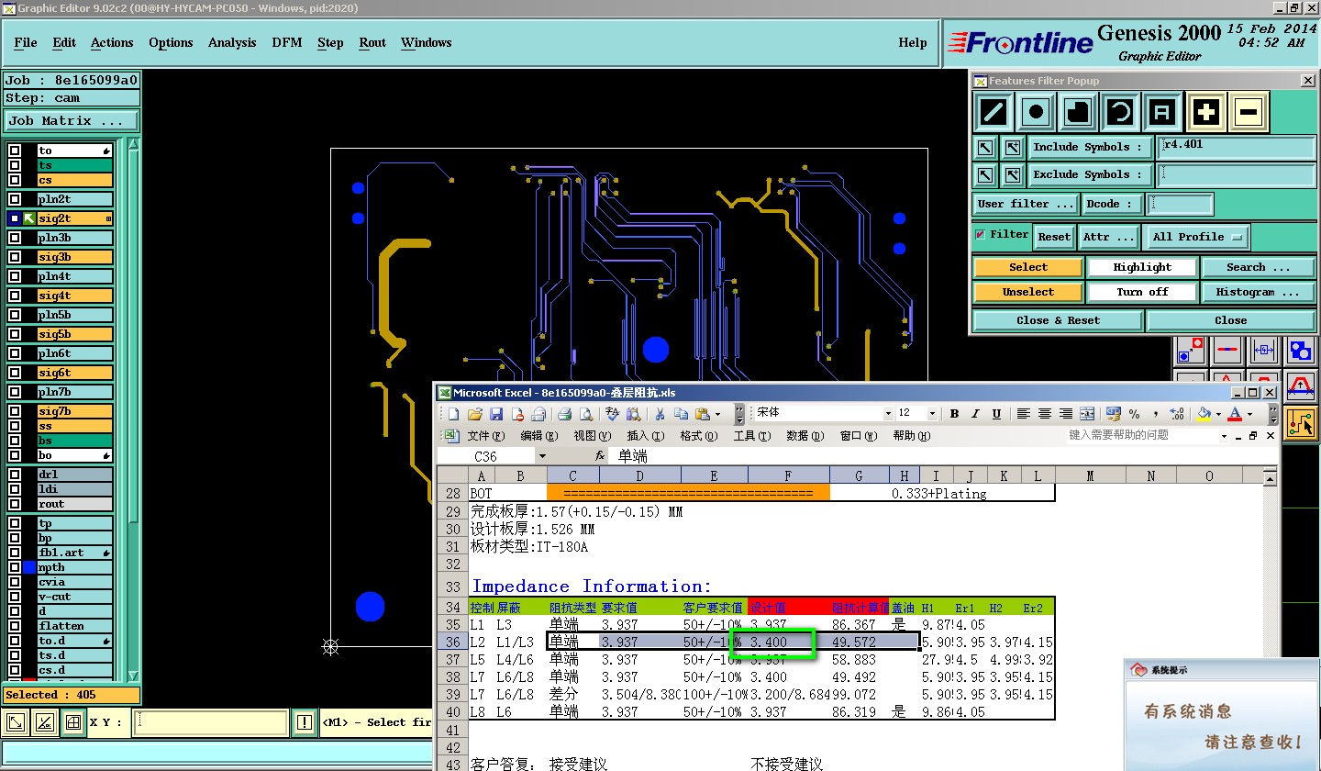Click the Include Symbols input field
1321x771 pixels.
point(1236,147)
